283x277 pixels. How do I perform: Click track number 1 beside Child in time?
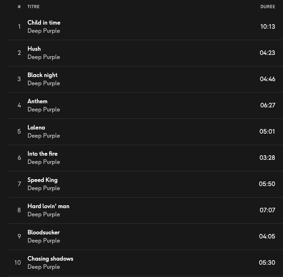point(19,27)
